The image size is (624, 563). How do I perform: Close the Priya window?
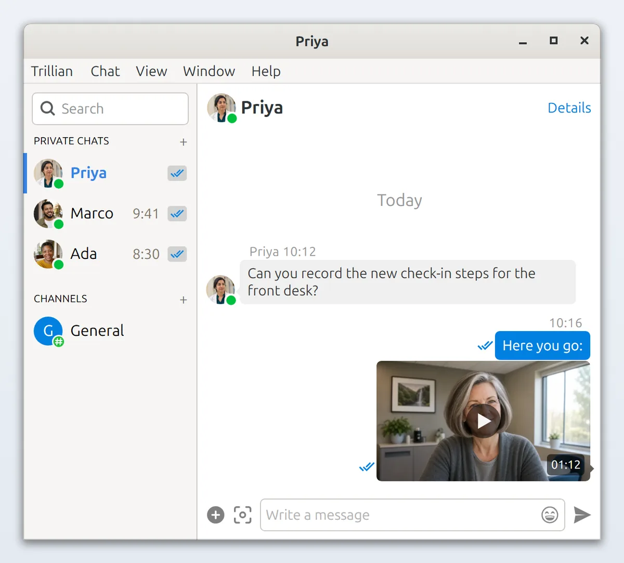[584, 41]
